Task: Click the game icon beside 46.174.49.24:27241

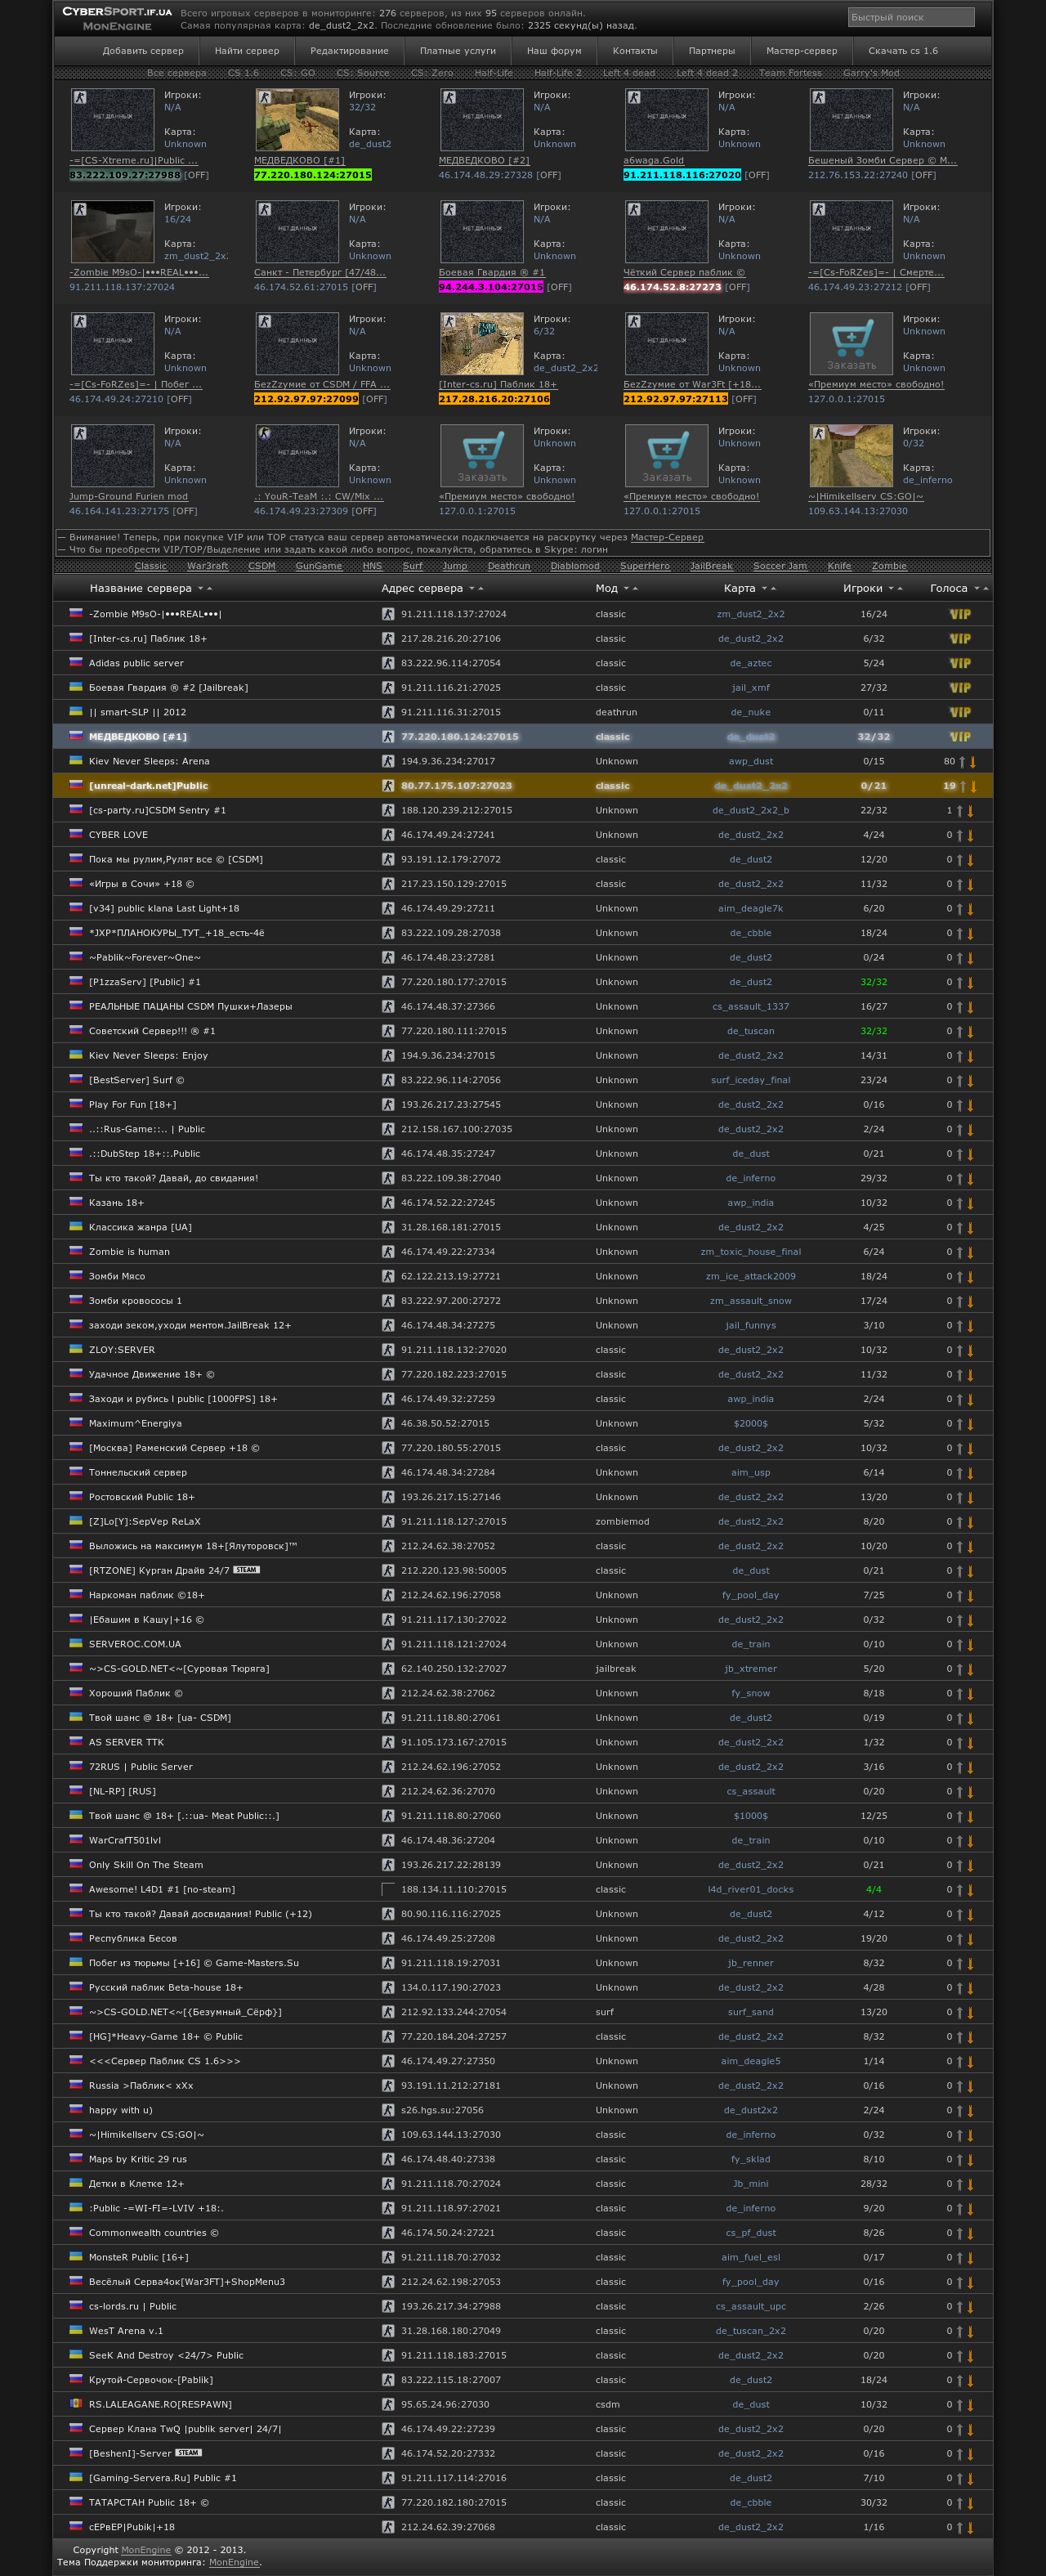Action: [387, 835]
